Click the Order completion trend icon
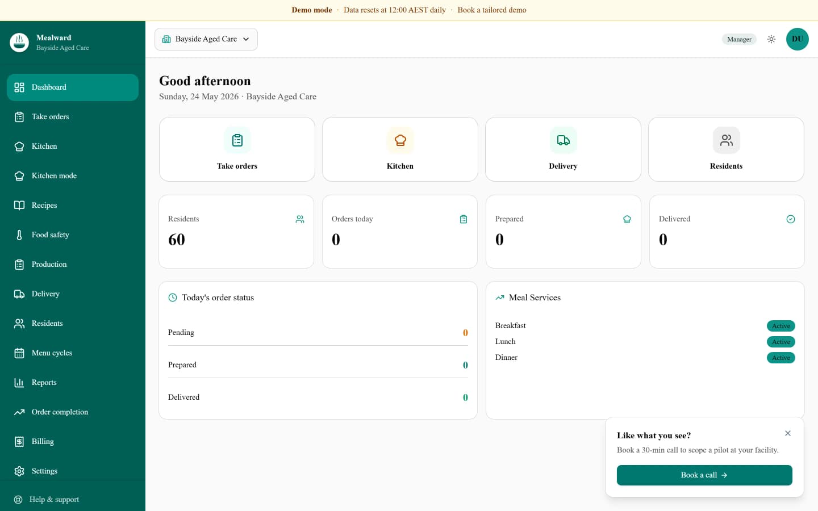The image size is (818, 511). (x=19, y=412)
